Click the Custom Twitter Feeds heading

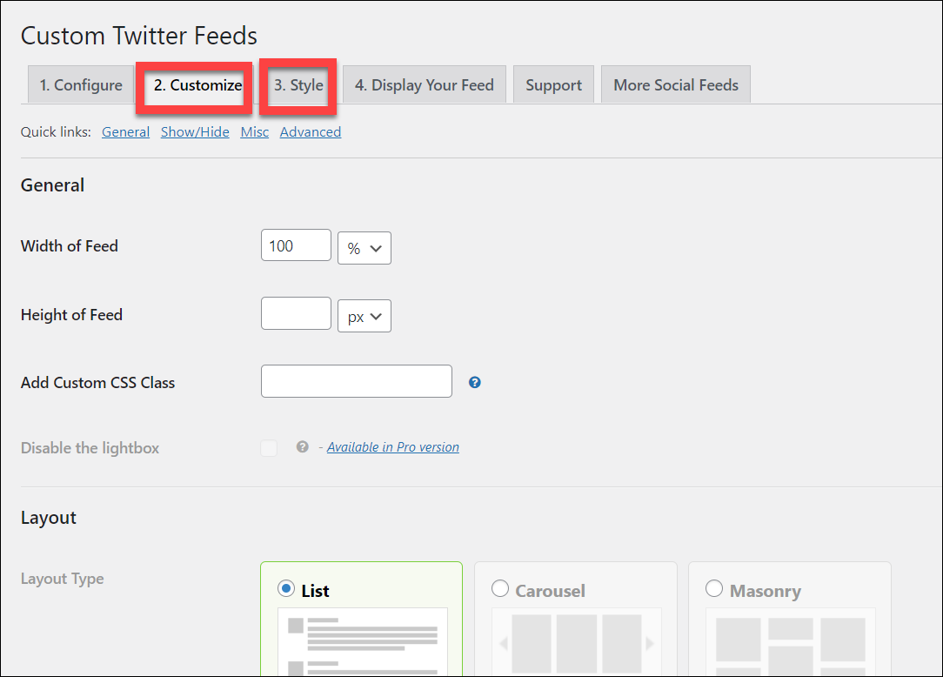click(x=139, y=36)
